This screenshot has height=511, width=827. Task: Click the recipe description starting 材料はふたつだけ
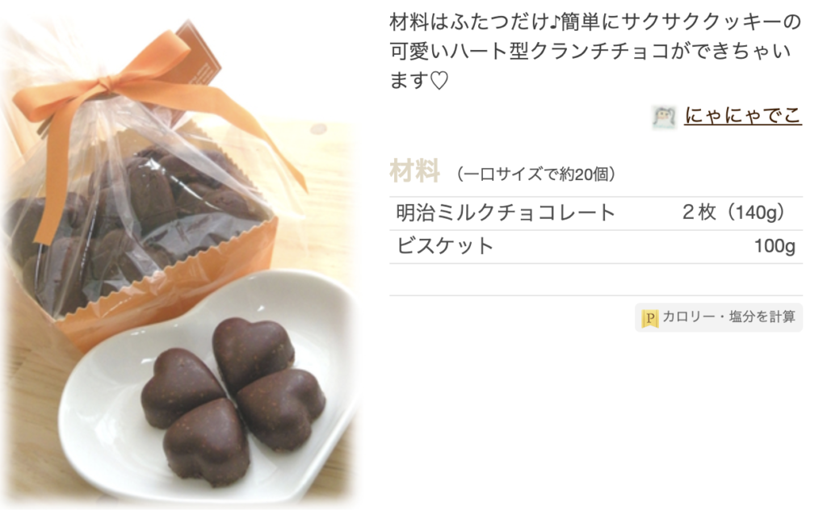[x=595, y=51]
